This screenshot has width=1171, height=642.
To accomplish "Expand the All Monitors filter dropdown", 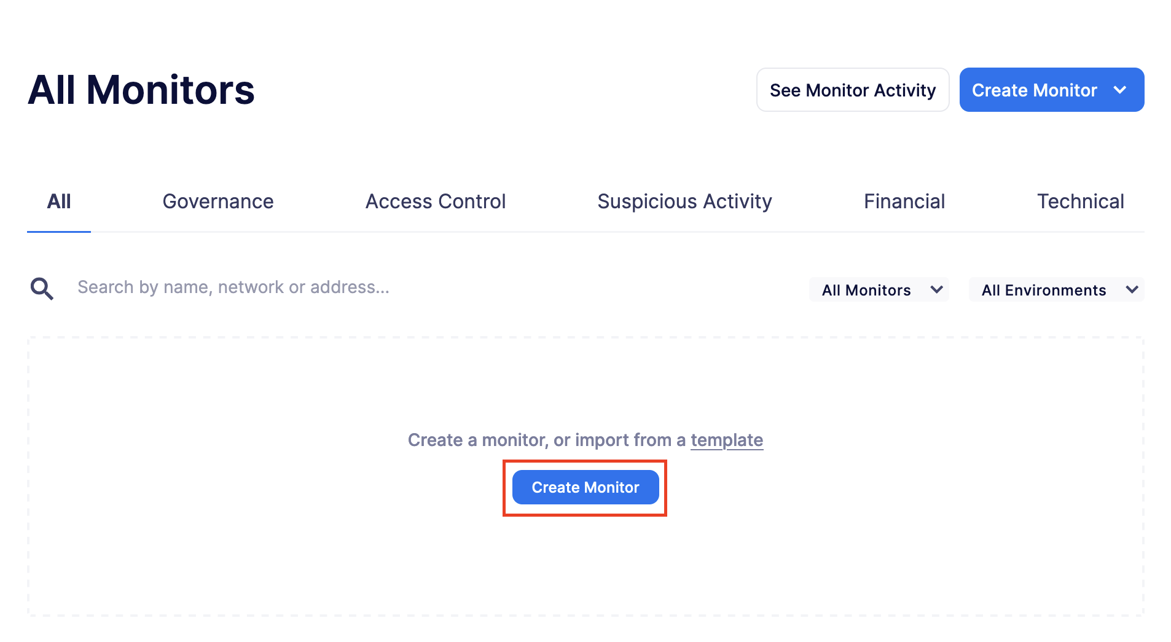I will tap(879, 289).
